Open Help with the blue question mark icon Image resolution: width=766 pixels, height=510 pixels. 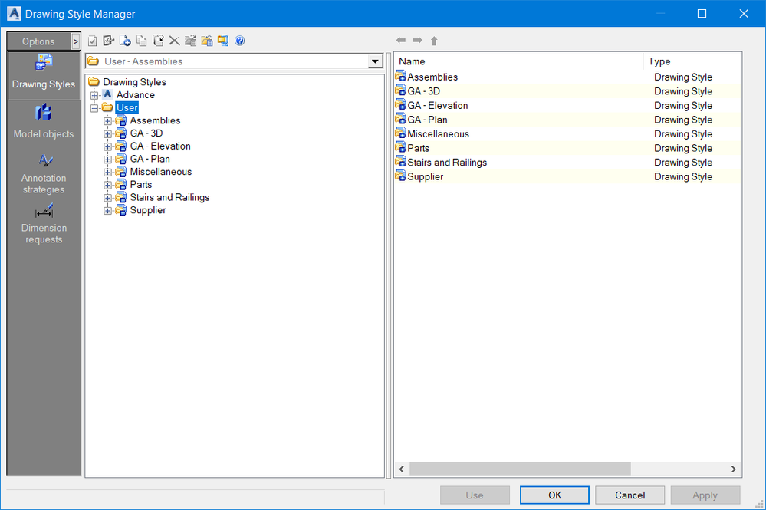pyautogui.click(x=240, y=41)
